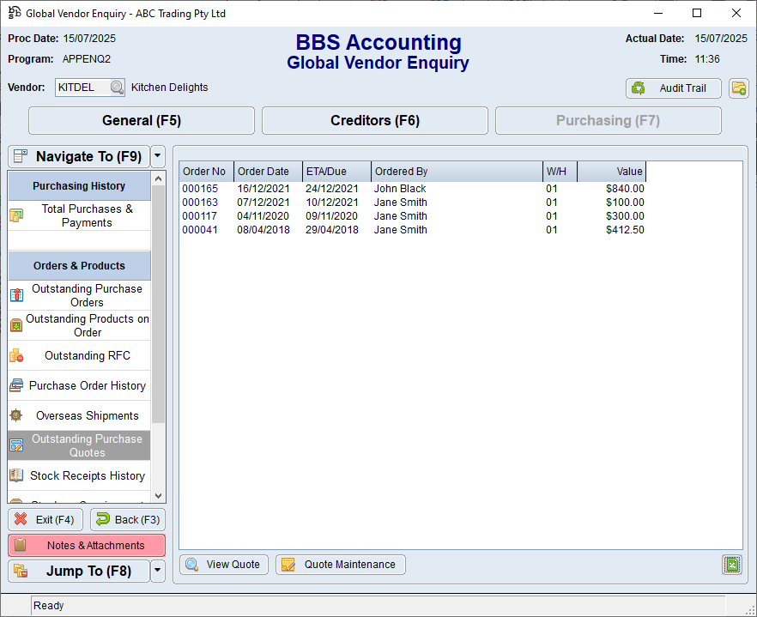Click the folder icon beside Audit Trail
This screenshot has height=617, width=757.
738,88
